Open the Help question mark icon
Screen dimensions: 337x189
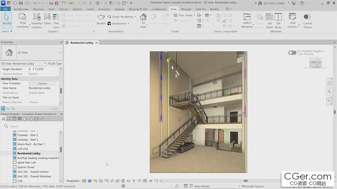(302, 3)
